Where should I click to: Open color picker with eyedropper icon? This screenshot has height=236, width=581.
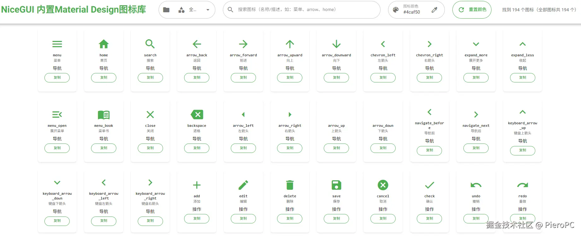434,10
